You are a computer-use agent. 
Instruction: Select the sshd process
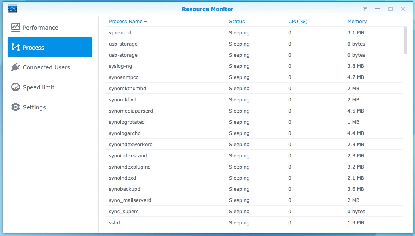click(x=254, y=222)
